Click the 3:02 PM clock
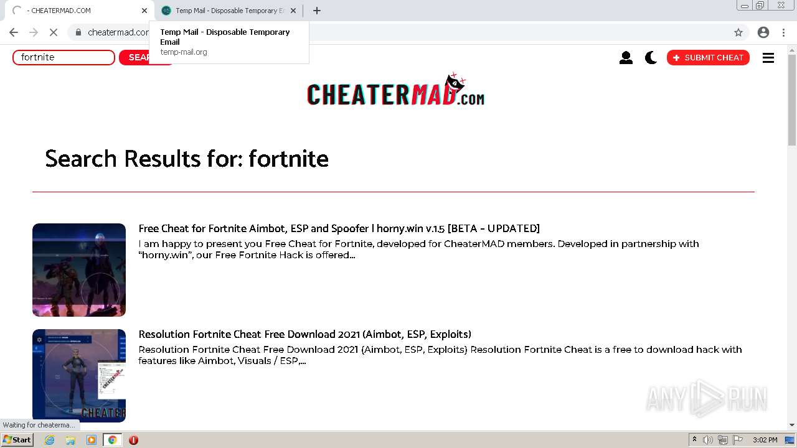Screen dimensions: 797x448 [x=765, y=440]
